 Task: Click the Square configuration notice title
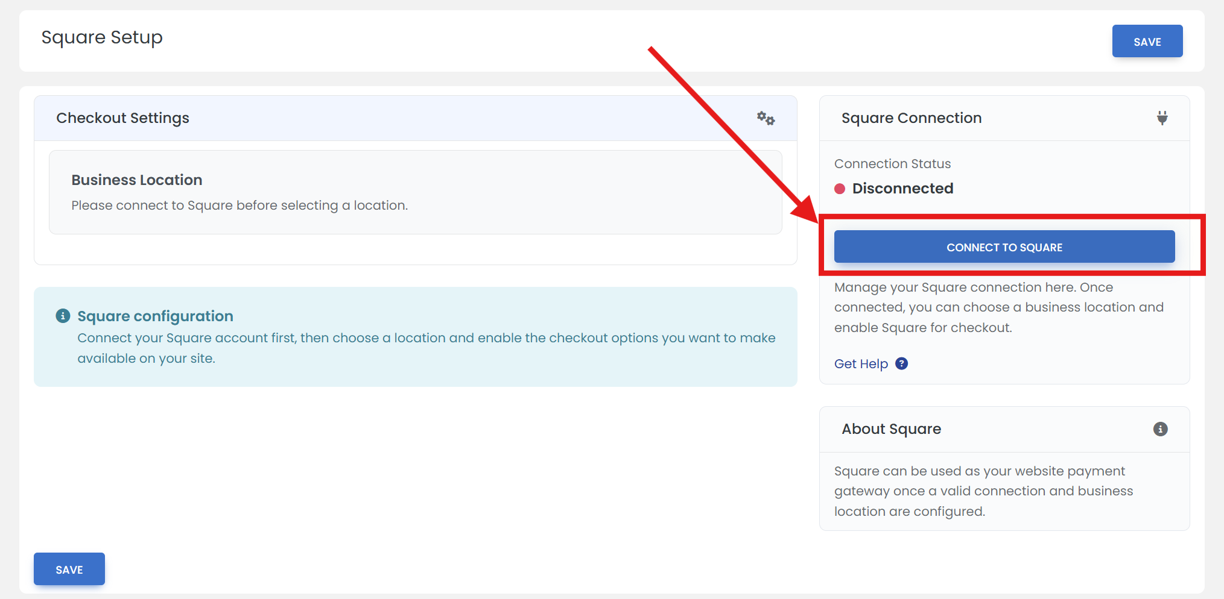coord(155,316)
